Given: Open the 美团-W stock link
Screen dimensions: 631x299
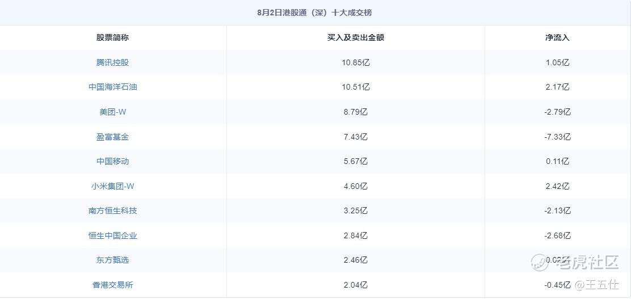Looking at the screenshot, I should pos(113,112).
